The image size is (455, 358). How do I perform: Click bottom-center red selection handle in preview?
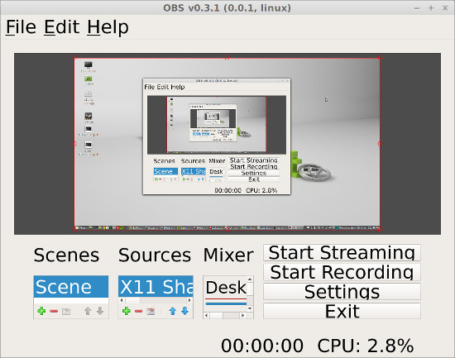click(x=227, y=229)
